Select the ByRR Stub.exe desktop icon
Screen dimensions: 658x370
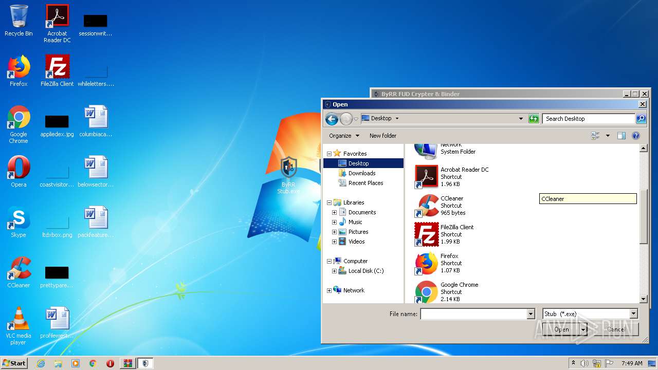point(288,175)
